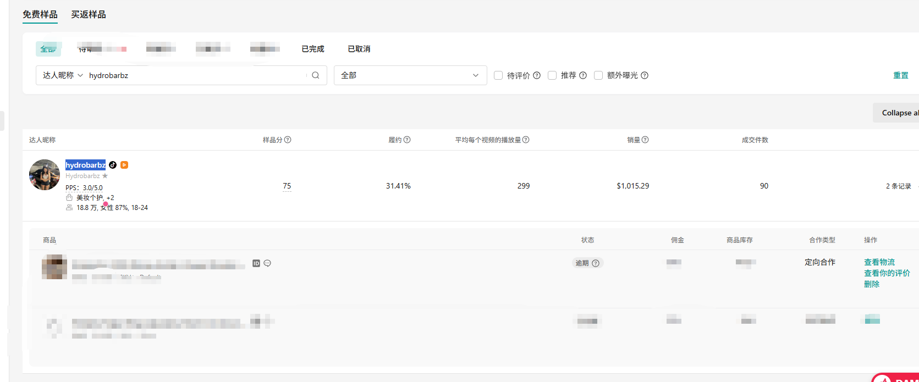Open the product ID icon

(x=256, y=263)
